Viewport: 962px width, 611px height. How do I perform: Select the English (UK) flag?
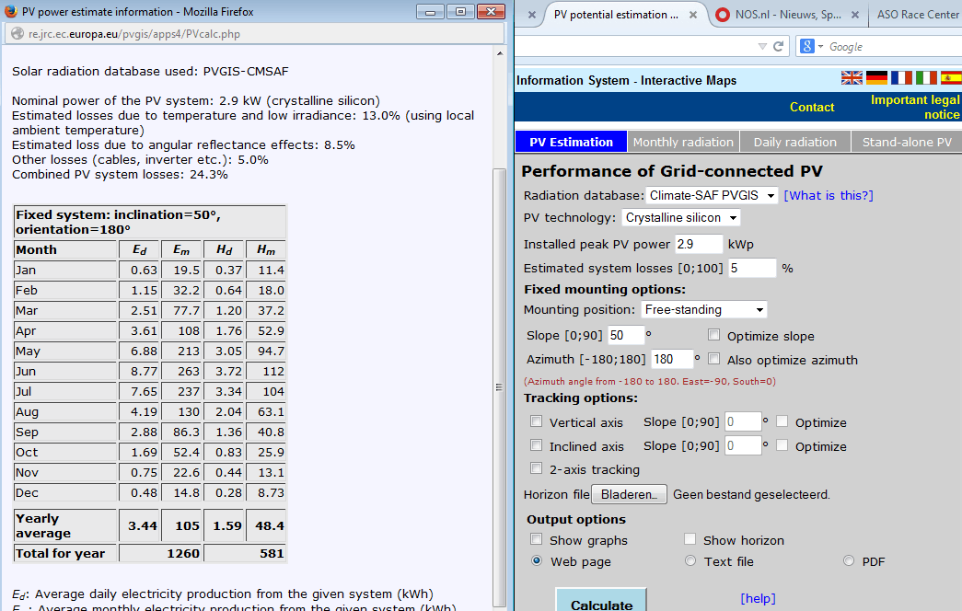point(852,78)
